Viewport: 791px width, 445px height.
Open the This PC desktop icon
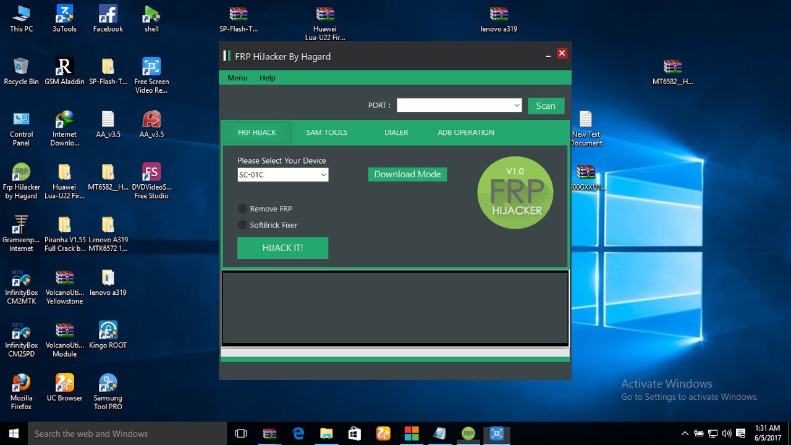click(21, 19)
